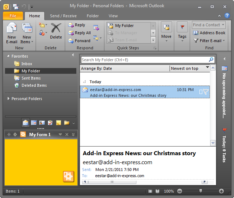Open the View ribbon tab
Viewport: 234px width, 198px height.
(113, 16)
